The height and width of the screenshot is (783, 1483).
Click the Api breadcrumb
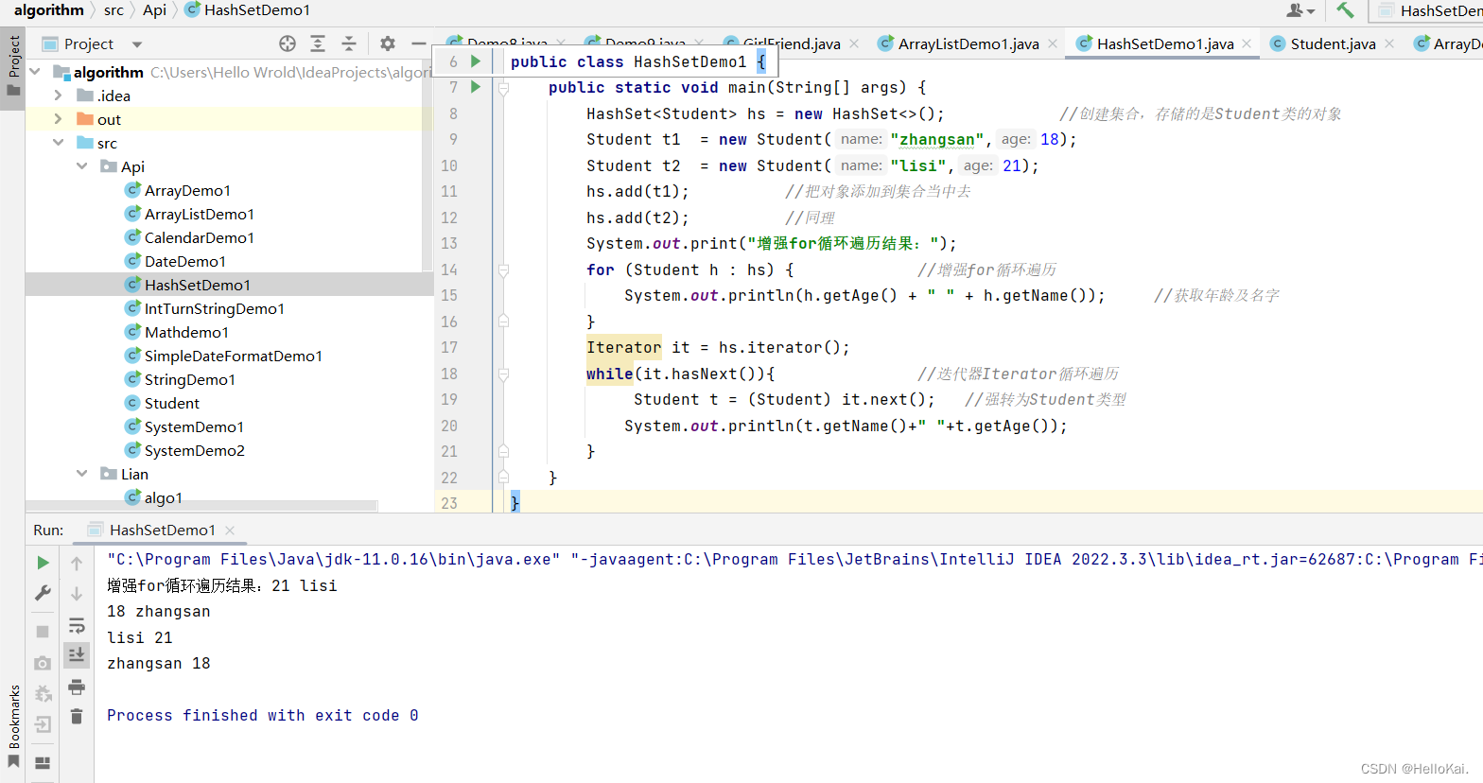154,10
